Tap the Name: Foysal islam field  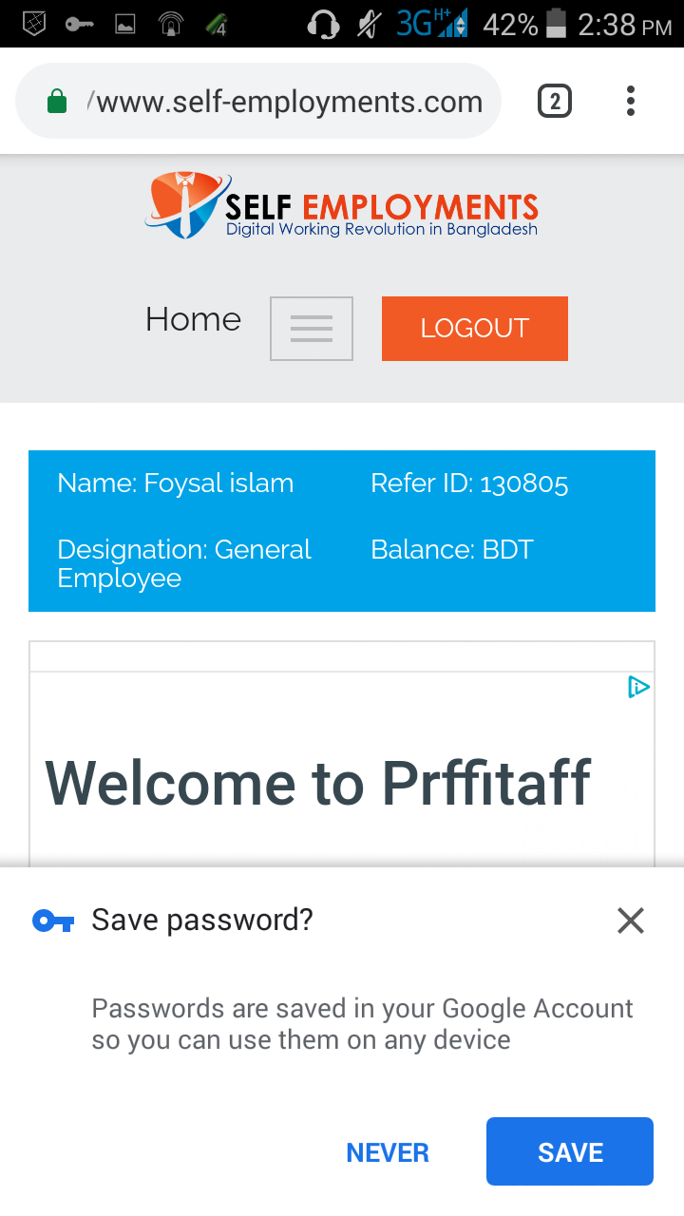click(x=176, y=484)
